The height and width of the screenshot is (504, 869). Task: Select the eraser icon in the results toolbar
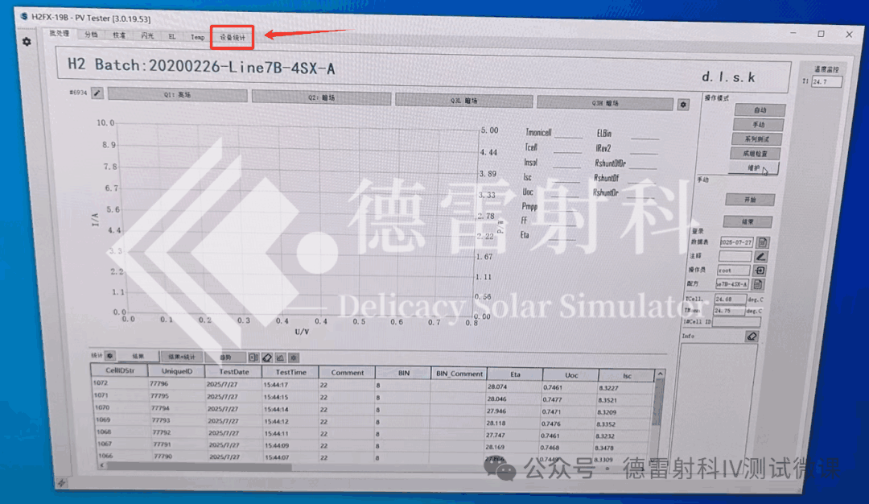(266, 357)
